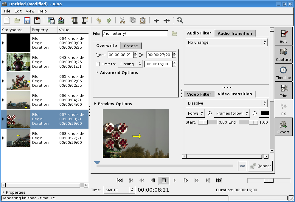
Task: Open the Dissolve video transition dropdown
Action: 226,103
